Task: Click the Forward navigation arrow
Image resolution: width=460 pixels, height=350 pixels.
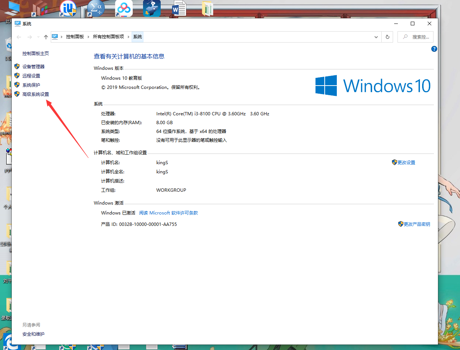Action: tap(30, 37)
